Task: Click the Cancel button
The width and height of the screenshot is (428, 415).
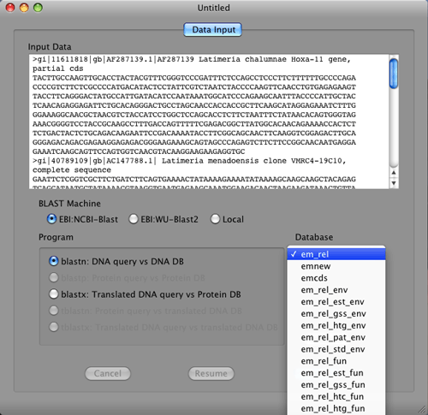Action: tap(108, 373)
